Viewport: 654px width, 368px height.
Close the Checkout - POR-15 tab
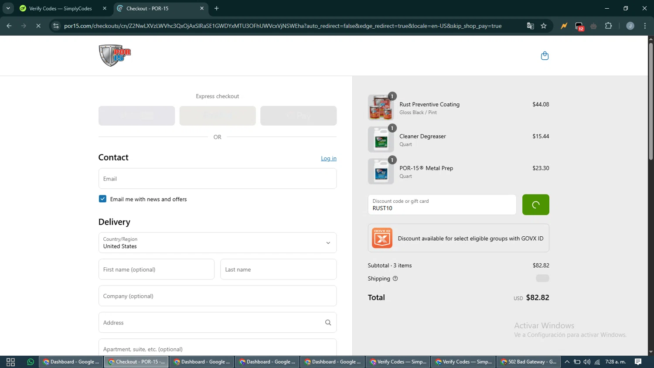202,8
